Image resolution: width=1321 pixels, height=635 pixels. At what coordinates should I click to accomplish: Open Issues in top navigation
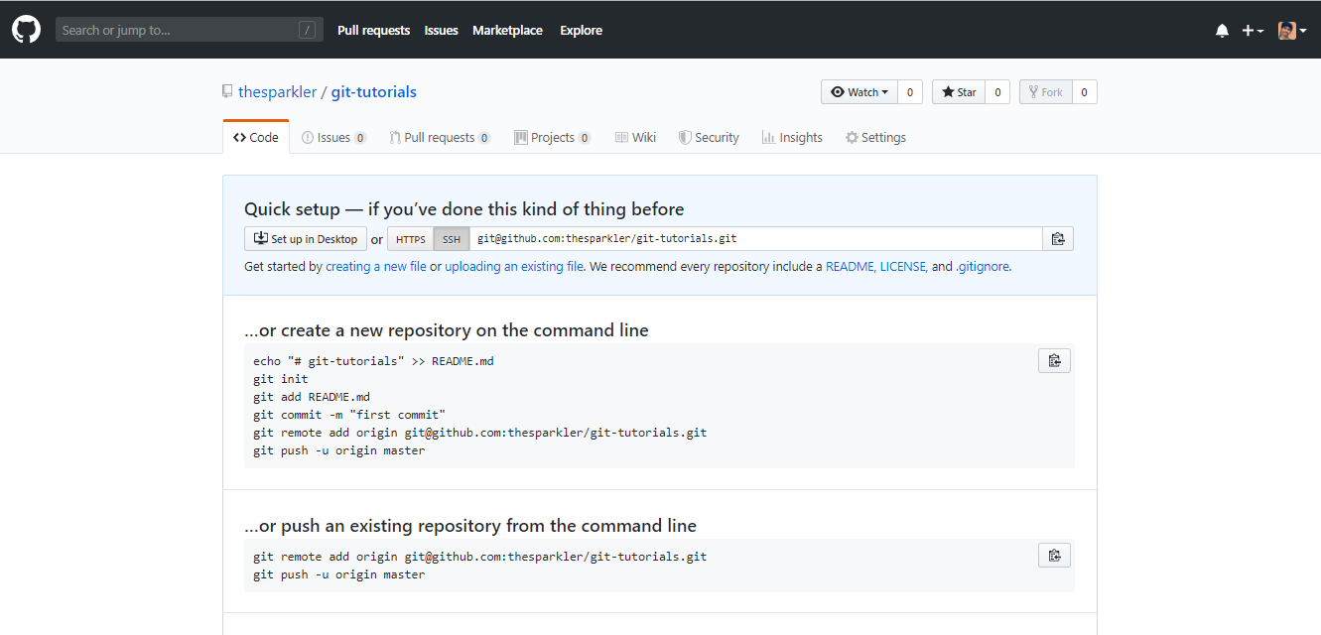click(441, 31)
